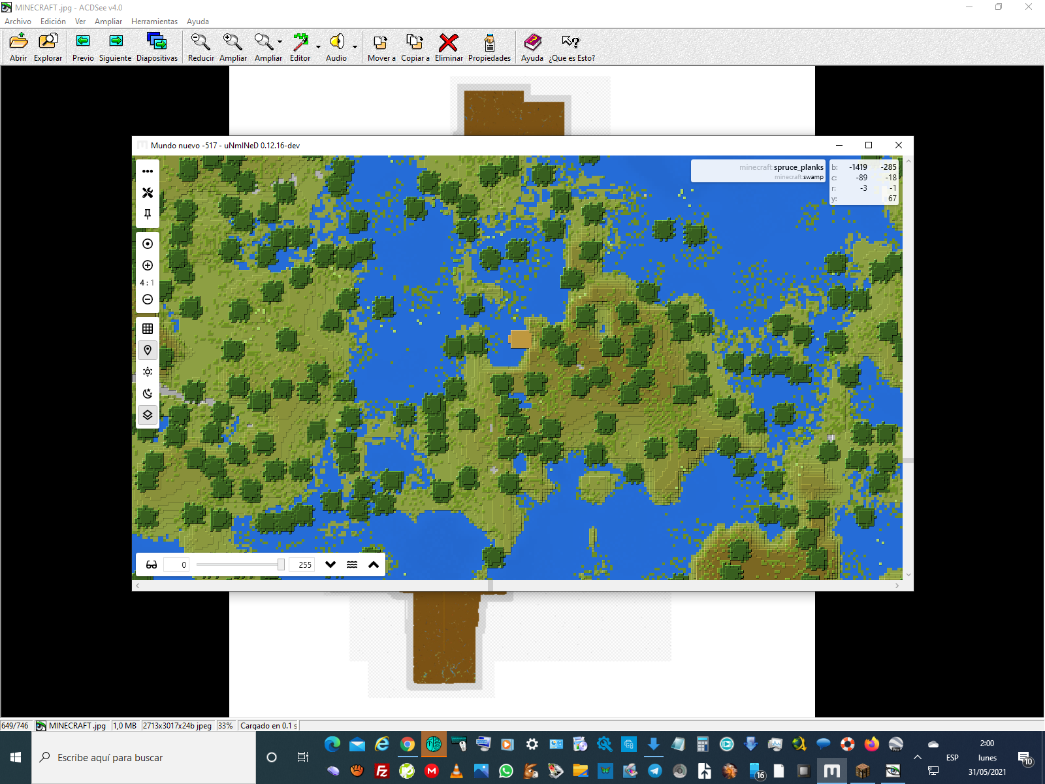Open the map tools wrench icon
Image resolution: width=1045 pixels, height=784 pixels.
click(148, 193)
